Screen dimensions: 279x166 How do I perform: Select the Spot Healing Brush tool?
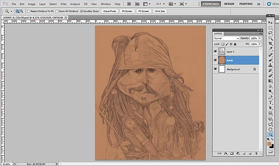270,55
